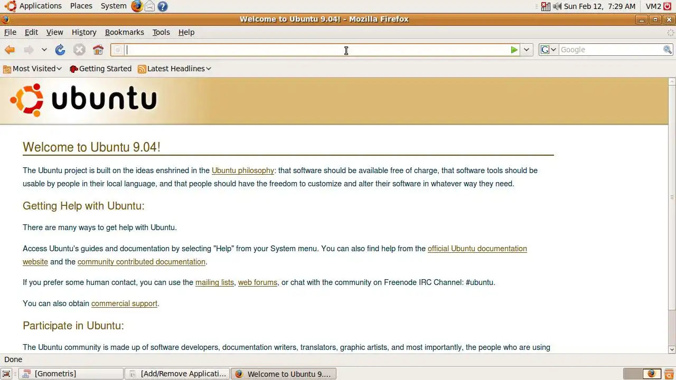The width and height of the screenshot is (676, 380).
Task: Open community contributed documentation link
Action: pyautogui.click(x=141, y=262)
